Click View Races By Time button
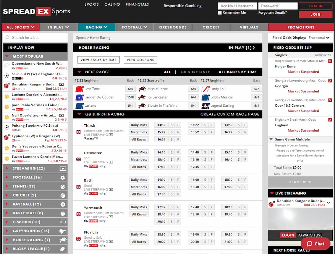This screenshot has height=254, width=335. pos(98,60)
